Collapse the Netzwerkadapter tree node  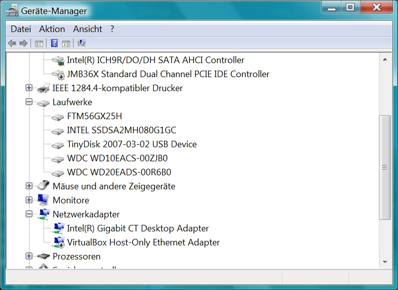pyautogui.click(x=29, y=214)
